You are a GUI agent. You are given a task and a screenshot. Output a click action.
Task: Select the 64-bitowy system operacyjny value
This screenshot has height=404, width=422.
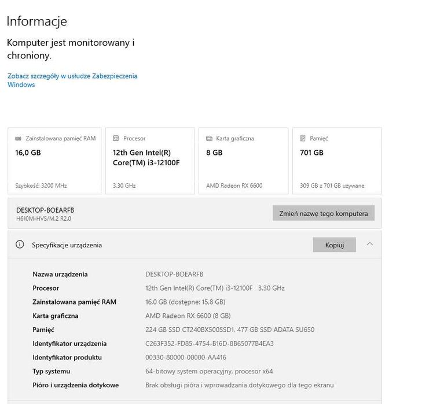click(209, 371)
